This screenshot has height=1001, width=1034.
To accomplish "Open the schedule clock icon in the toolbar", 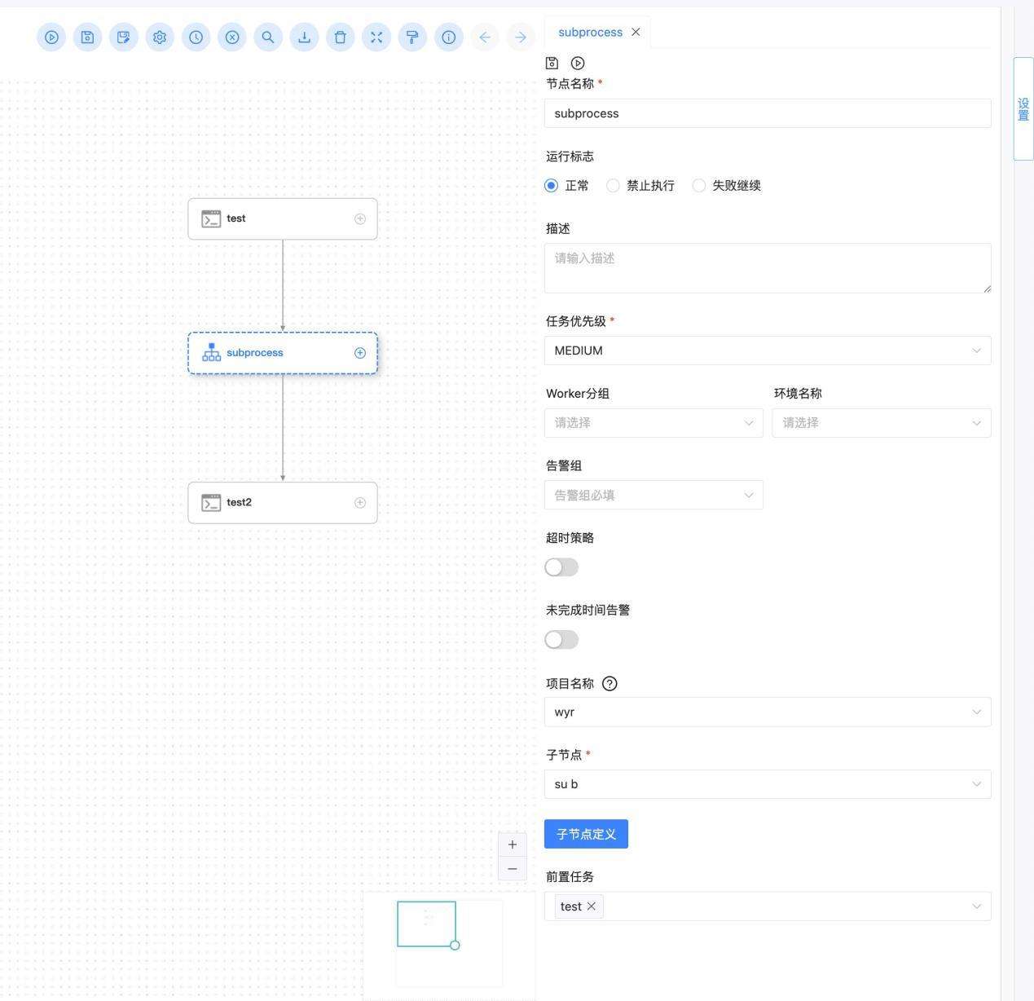I will point(196,37).
